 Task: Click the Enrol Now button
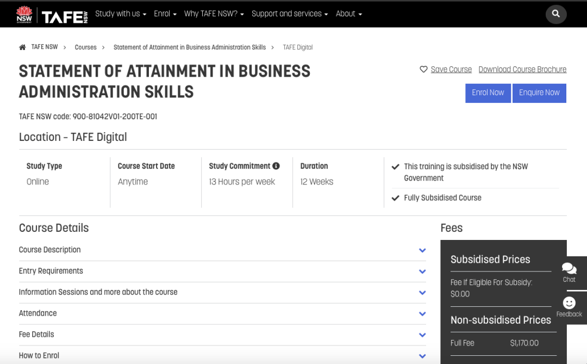488,93
